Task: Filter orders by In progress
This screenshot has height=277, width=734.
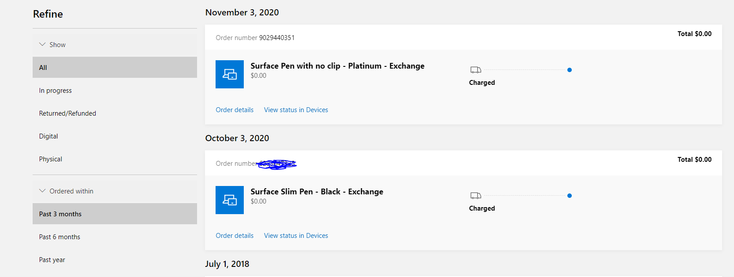Action: [115, 90]
